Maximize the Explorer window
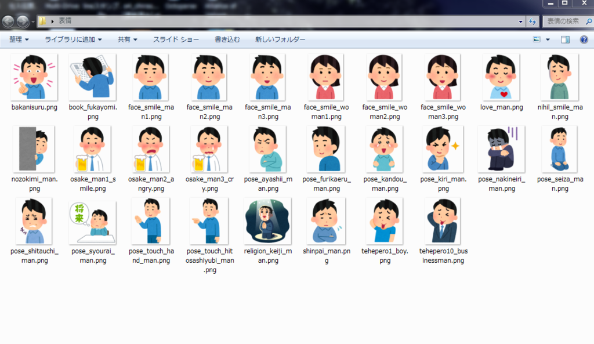The width and height of the screenshot is (594, 344). click(x=564, y=3)
